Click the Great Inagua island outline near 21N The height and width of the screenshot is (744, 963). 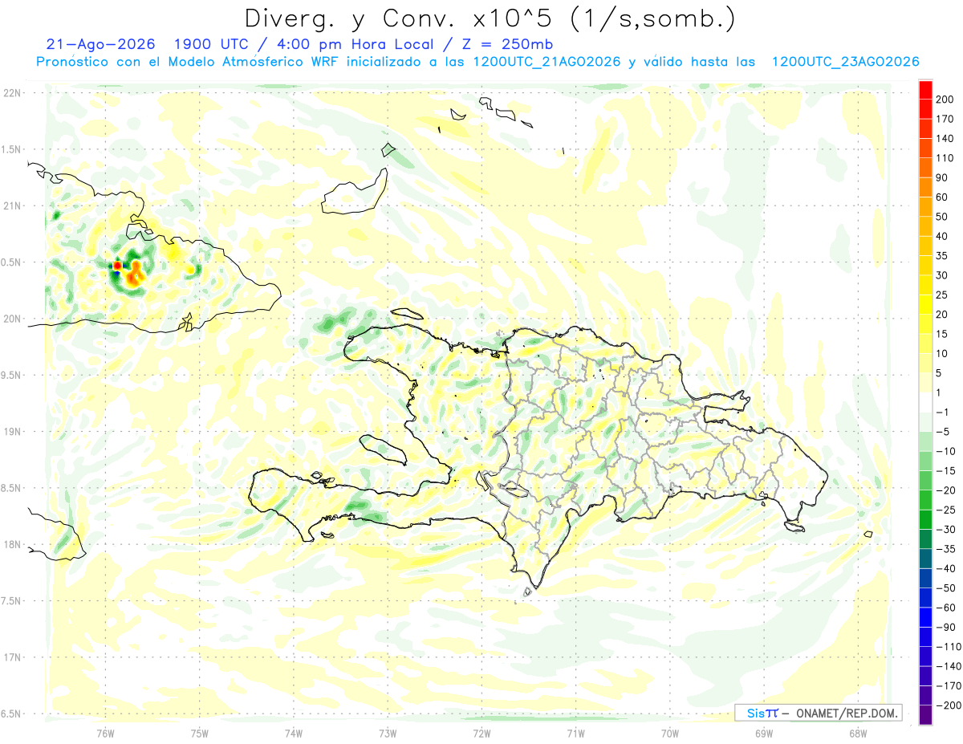pos(353,193)
